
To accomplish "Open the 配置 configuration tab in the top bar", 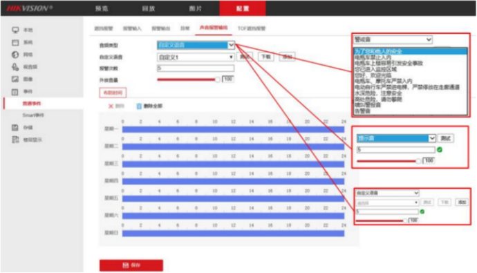I will (x=243, y=8).
